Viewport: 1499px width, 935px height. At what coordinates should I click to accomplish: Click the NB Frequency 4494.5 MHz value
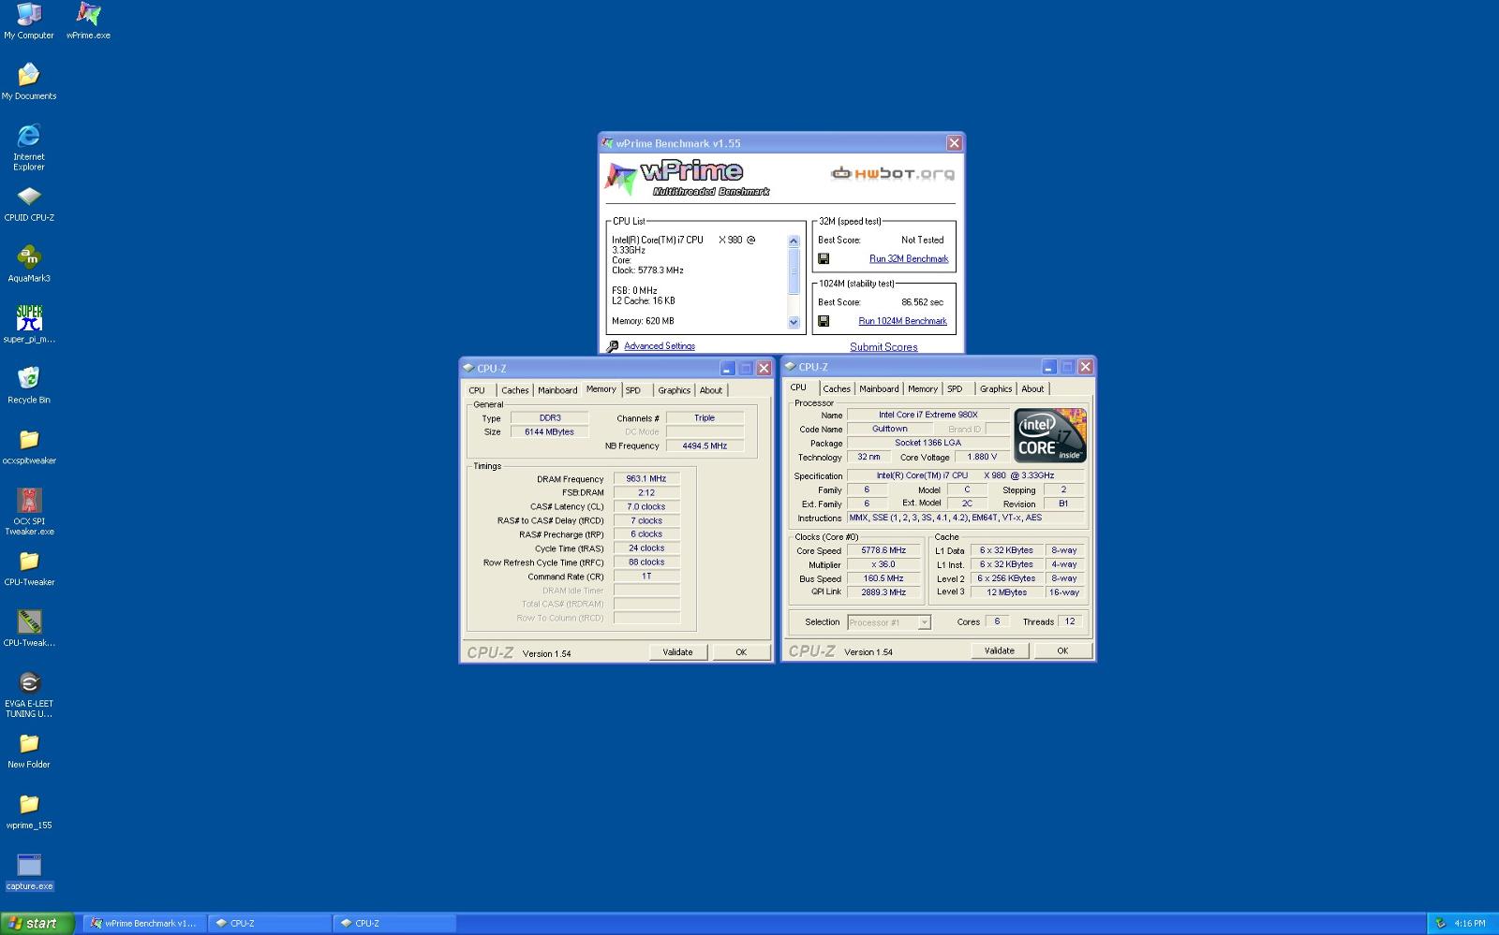705,446
